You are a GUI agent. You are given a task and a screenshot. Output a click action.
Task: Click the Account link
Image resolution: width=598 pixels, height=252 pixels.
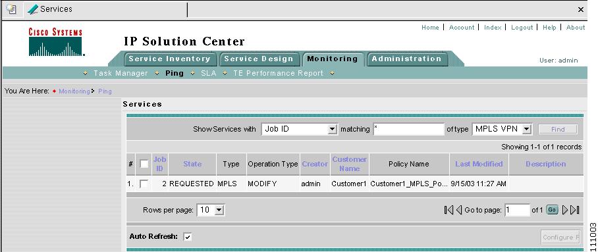pyautogui.click(x=462, y=28)
